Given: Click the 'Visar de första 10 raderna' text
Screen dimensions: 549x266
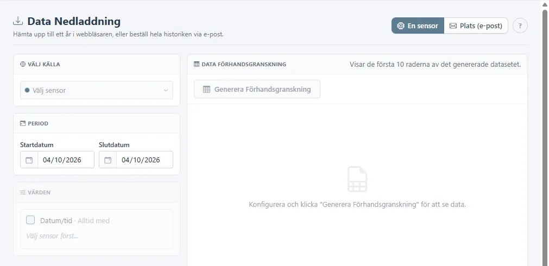Looking at the screenshot, I should [435, 65].
